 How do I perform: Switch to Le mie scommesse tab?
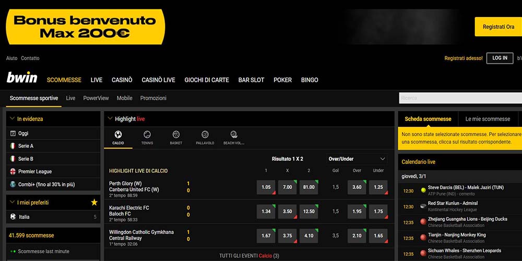click(x=487, y=119)
